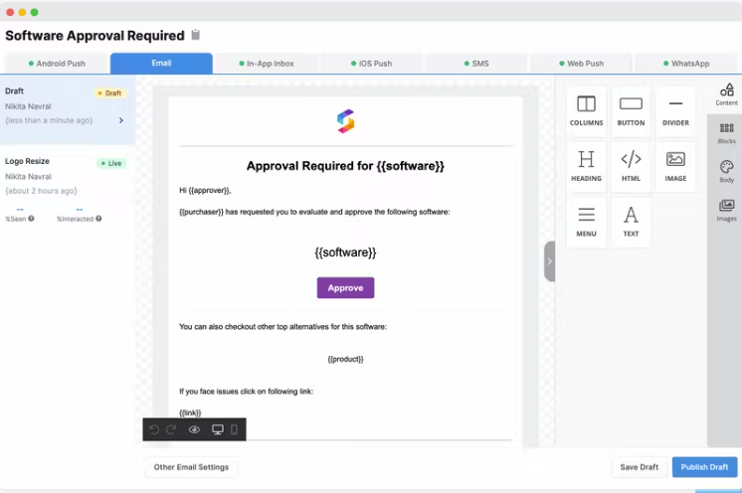Collapse the right content panel arrow

coord(549,261)
